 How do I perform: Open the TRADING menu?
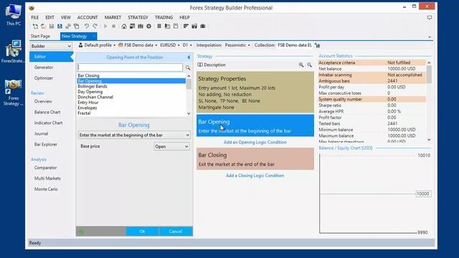(x=164, y=17)
